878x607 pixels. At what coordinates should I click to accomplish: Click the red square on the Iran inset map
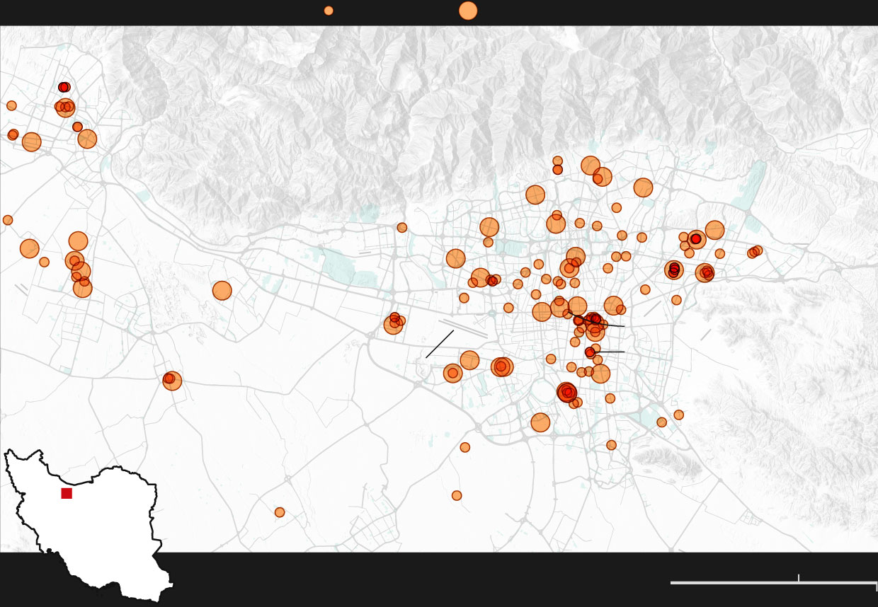(x=67, y=493)
